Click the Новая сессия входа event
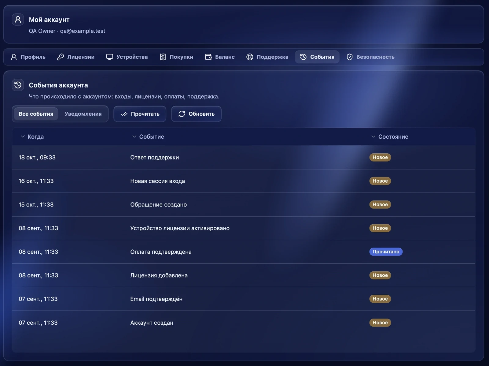489x366 pixels. pyautogui.click(x=158, y=181)
